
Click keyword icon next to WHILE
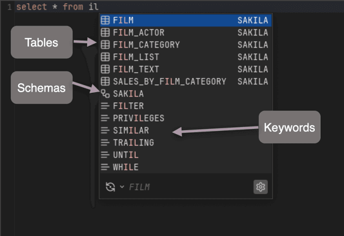(x=105, y=167)
